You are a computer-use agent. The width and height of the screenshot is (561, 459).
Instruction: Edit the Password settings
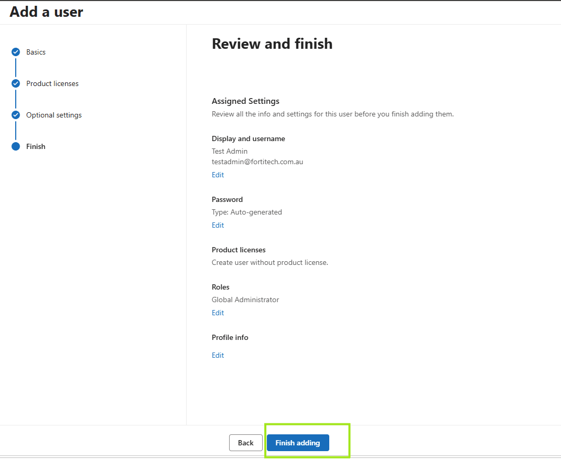(218, 225)
